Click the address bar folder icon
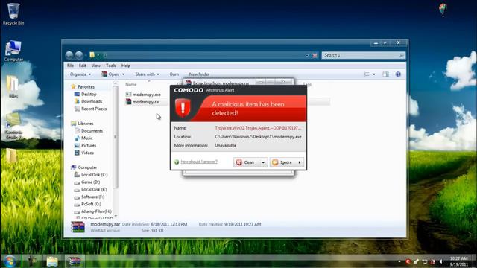This screenshot has width=477, height=268. (92, 55)
